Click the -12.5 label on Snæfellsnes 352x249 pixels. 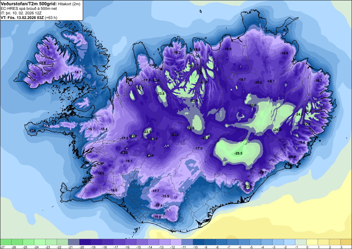click(x=46, y=126)
